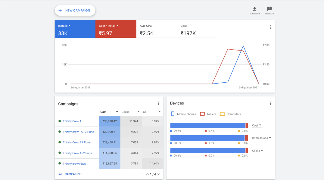This screenshot has width=324, height=180.
Task: Click the Mobile phones legend icon
Action: [173, 114]
